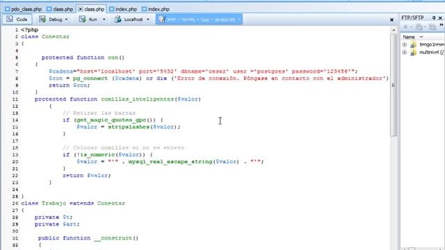Place cursor on '<?php' line
Viewport: 445px width, 250px height.
click(x=29, y=30)
